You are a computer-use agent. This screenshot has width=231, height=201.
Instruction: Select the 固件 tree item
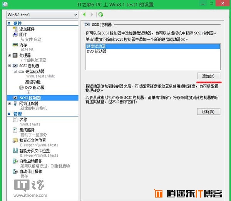23,35
